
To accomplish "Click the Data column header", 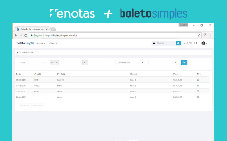I will coord(18,74).
